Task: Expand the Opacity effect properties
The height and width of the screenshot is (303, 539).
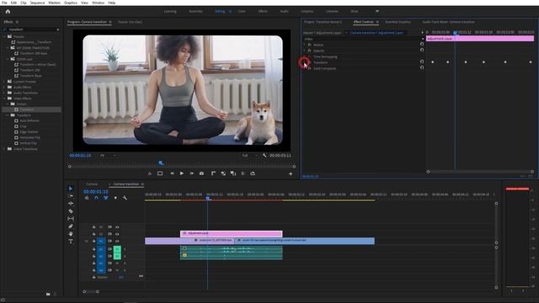Action: 304,50
